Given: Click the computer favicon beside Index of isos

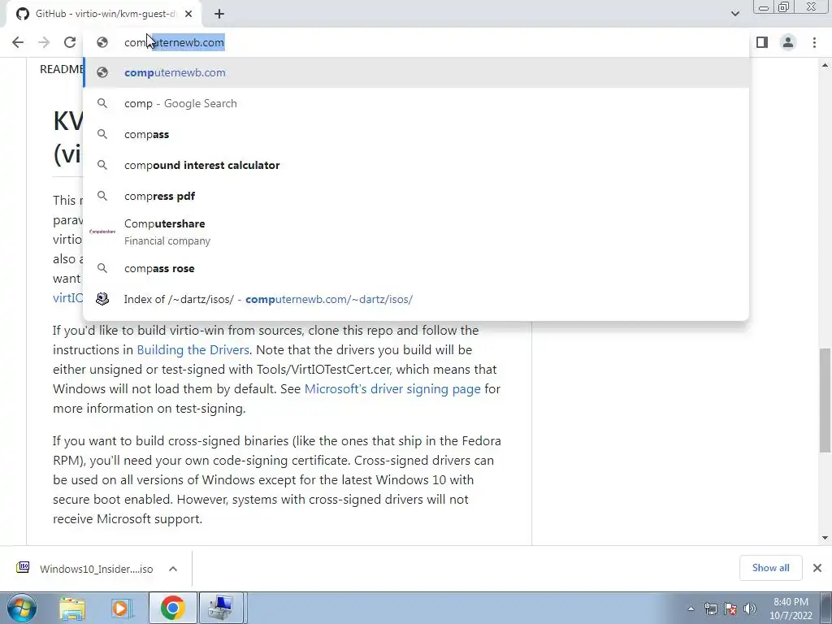Looking at the screenshot, I should click(x=102, y=299).
